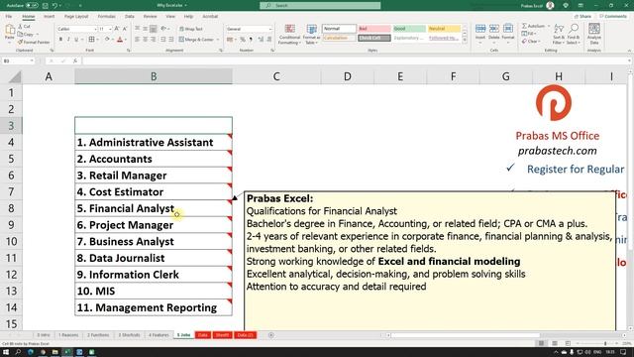Screen dimensions: 634x357
Task: Switch to Formulas ribbon tab
Action: point(106,17)
